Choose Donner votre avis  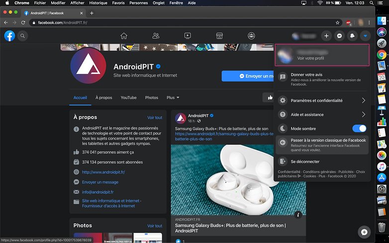[322, 80]
